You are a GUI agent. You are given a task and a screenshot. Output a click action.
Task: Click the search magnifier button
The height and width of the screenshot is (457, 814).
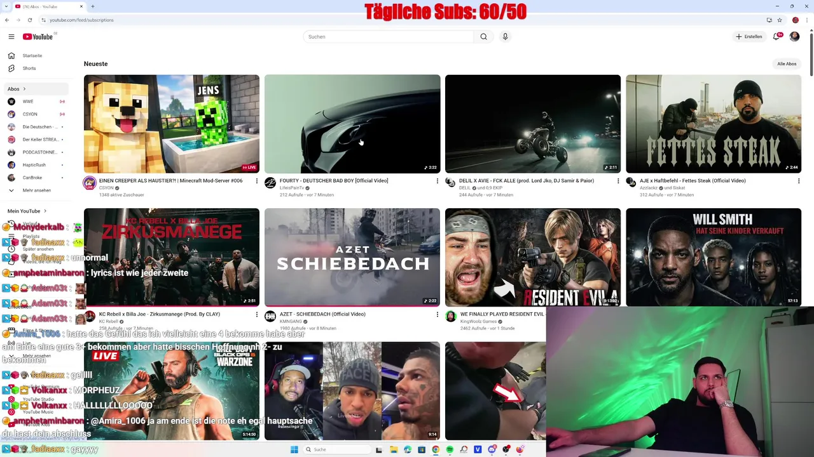pyautogui.click(x=483, y=37)
